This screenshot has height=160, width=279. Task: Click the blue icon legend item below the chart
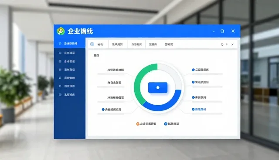[171, 124]
